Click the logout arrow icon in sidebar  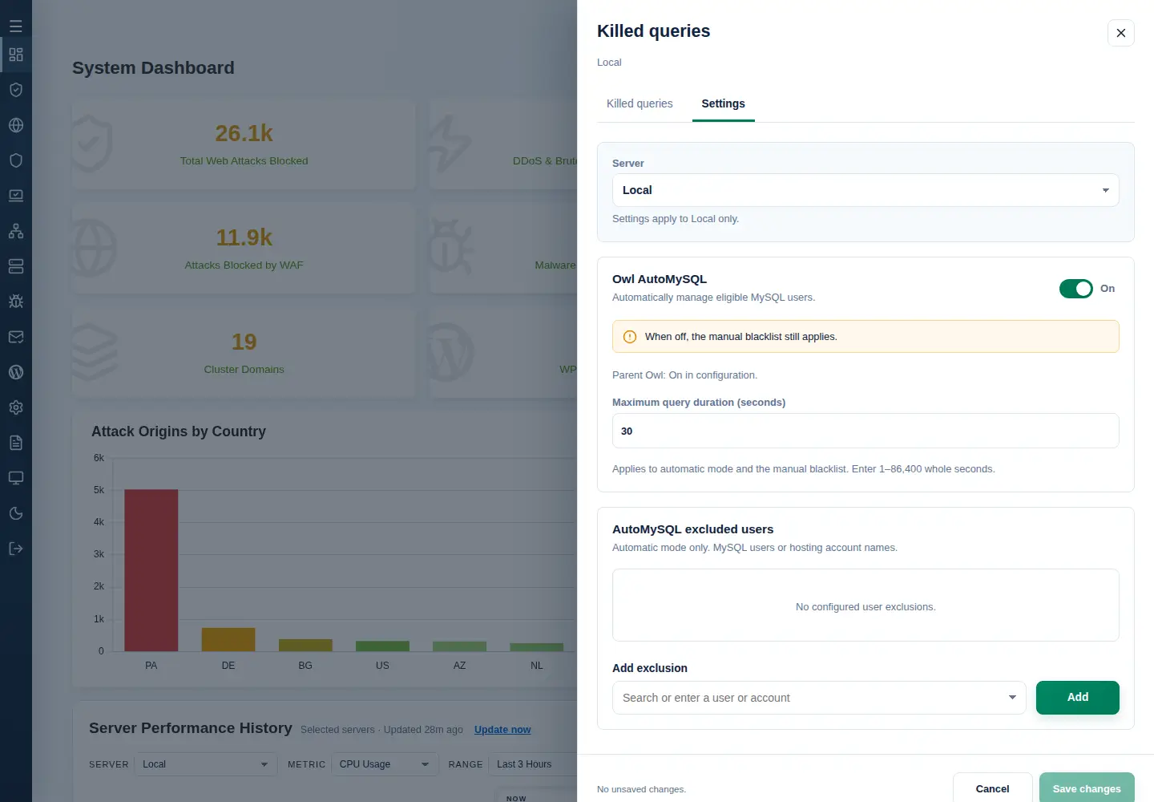tap(16, 549)
